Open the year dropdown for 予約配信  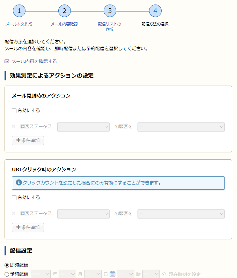(x=41, y=274)
